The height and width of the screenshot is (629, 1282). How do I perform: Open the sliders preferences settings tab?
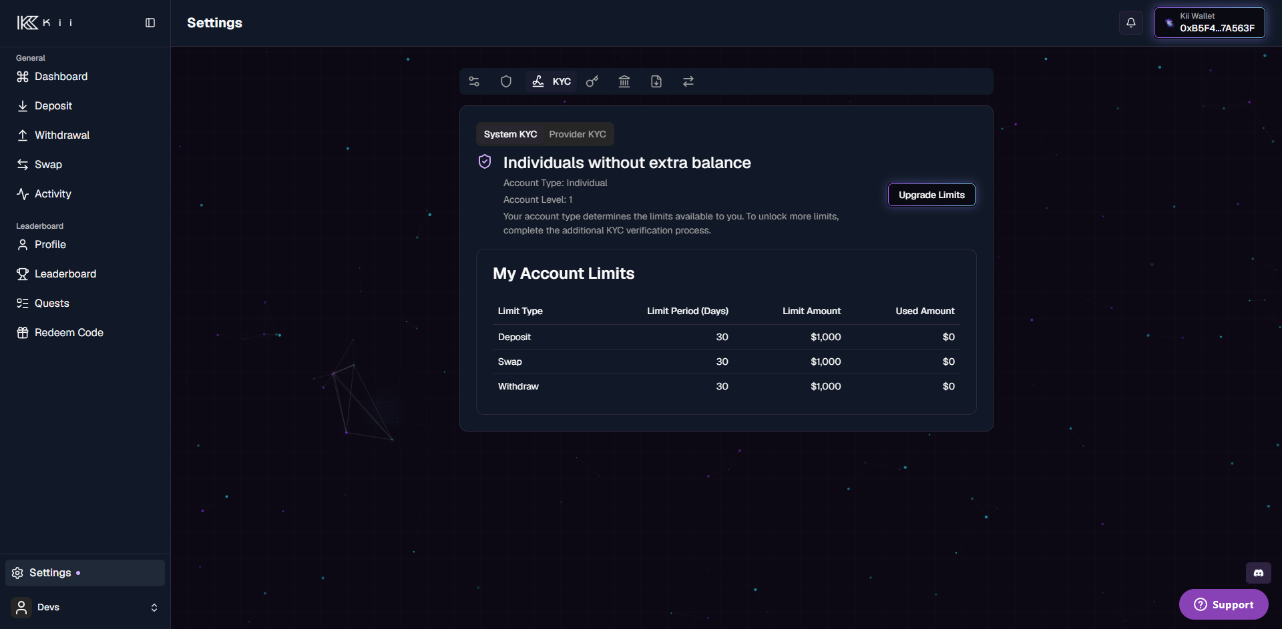pos(474,81)
